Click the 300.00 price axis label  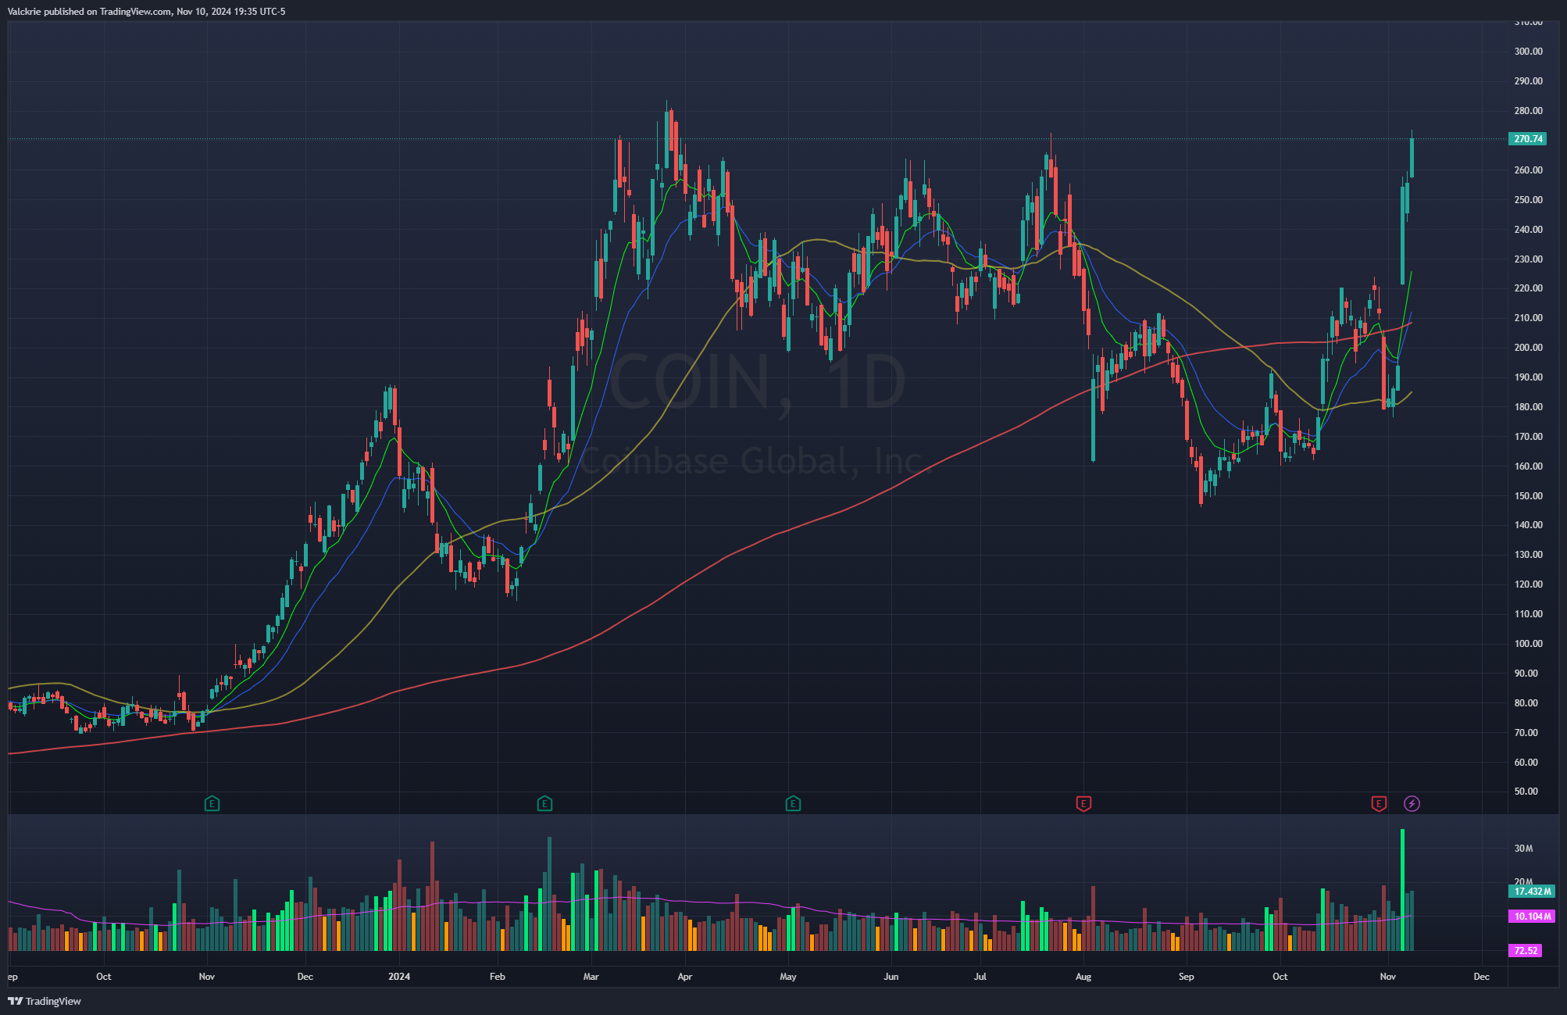click(x=1529, y=52)
